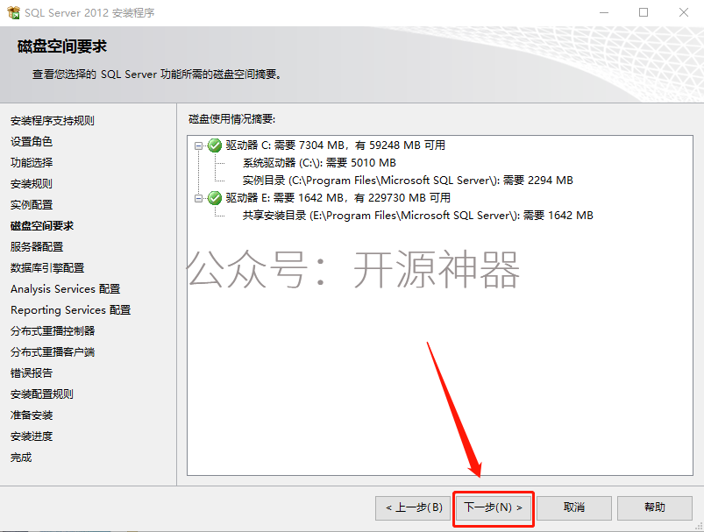Collapse the drive C tree node
This screenshot has width=704, height=532.
198,145
